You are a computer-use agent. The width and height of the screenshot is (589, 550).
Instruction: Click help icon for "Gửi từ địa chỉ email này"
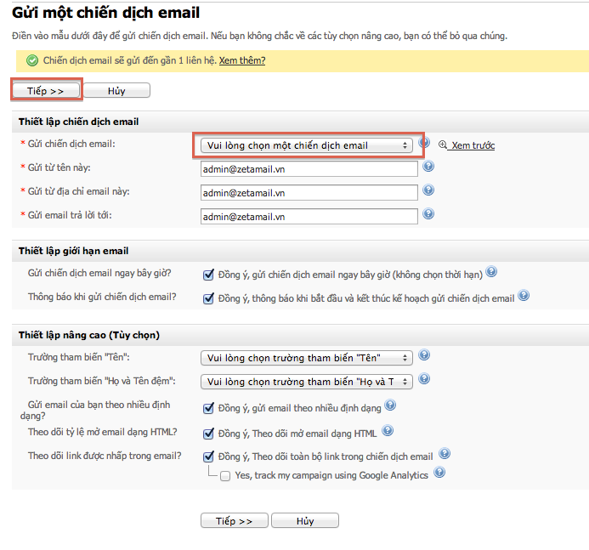pos(428,190)
